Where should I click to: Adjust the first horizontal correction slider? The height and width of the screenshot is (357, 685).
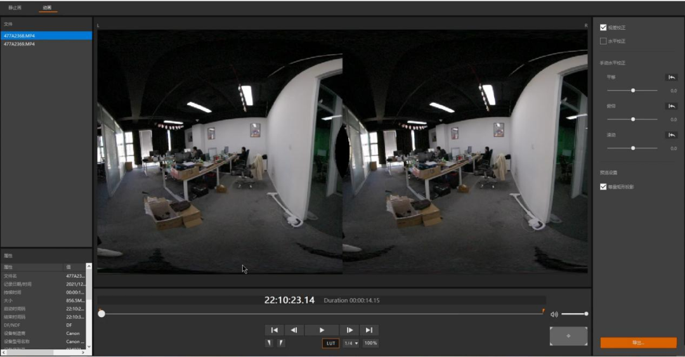[632, 91]
